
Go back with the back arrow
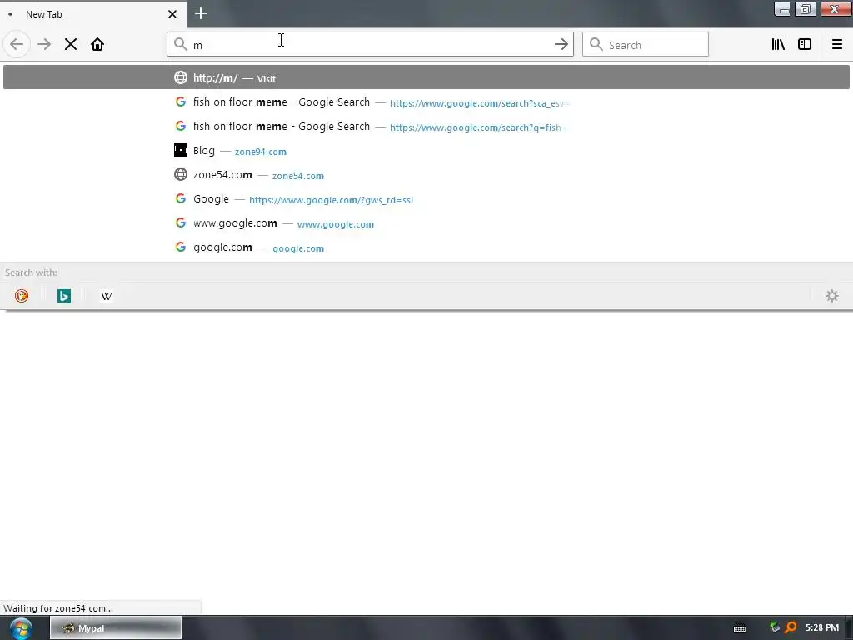(x=17, y=44)
